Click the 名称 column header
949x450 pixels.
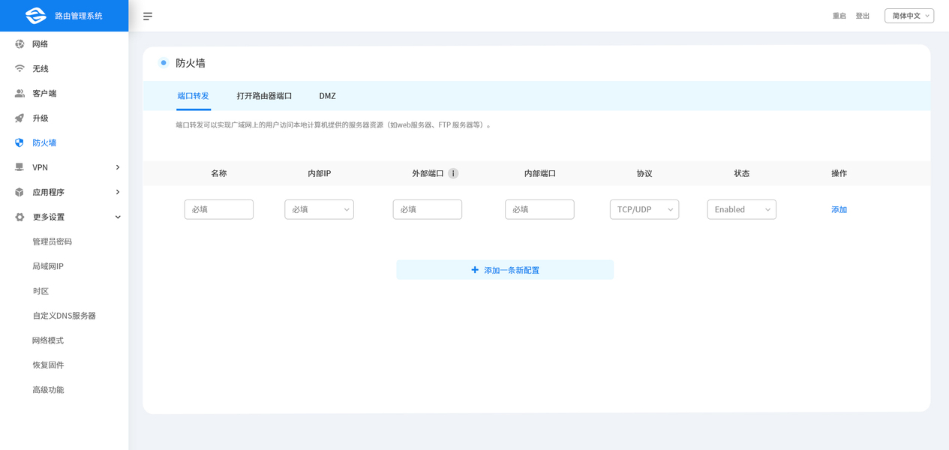click(219, 173)
